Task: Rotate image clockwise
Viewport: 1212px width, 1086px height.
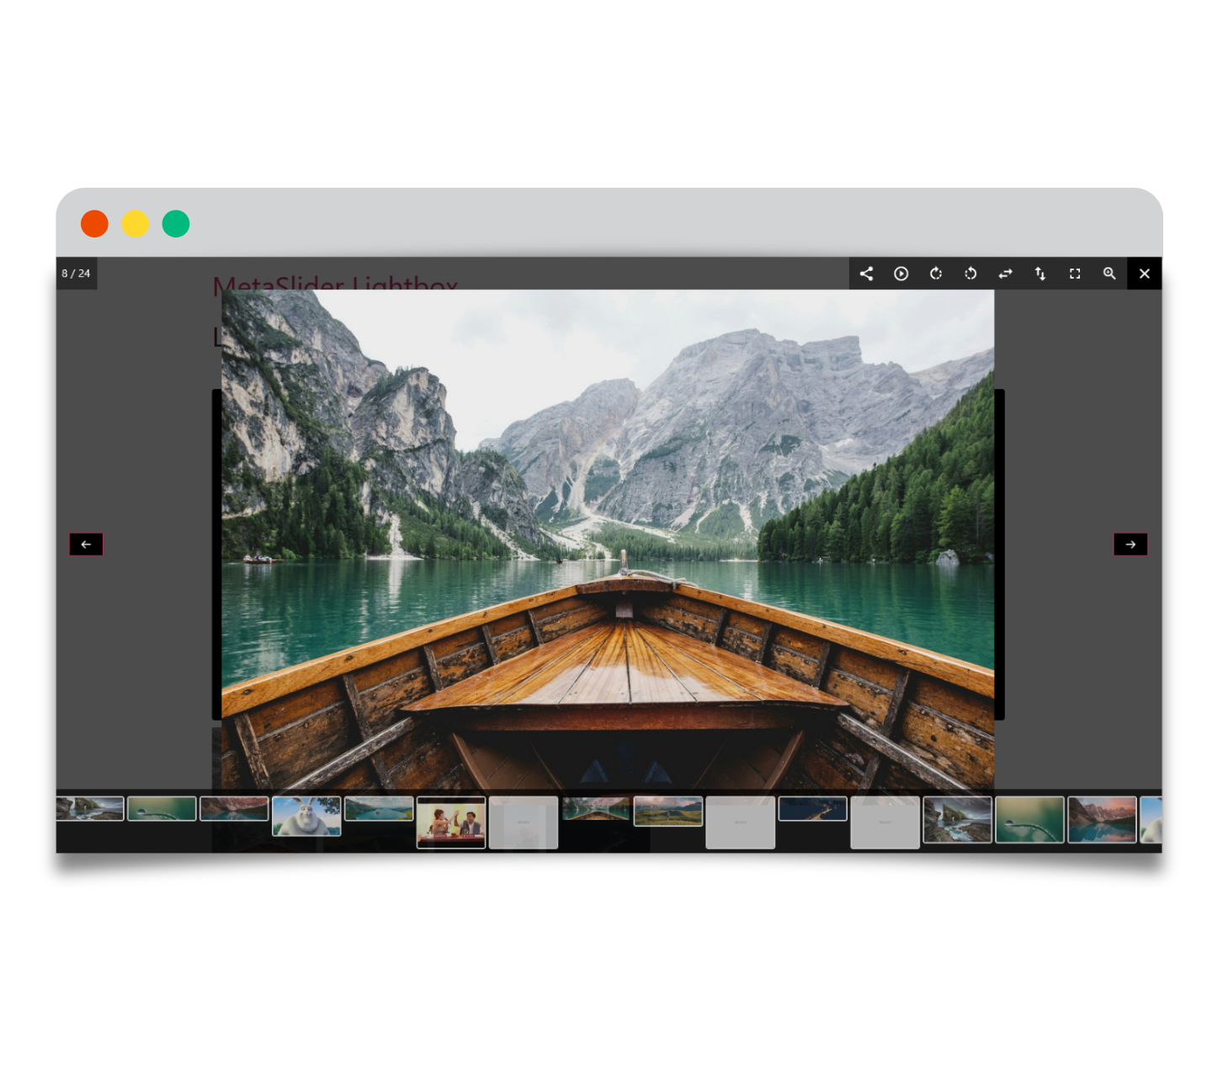Action: [x=936, y=274]
